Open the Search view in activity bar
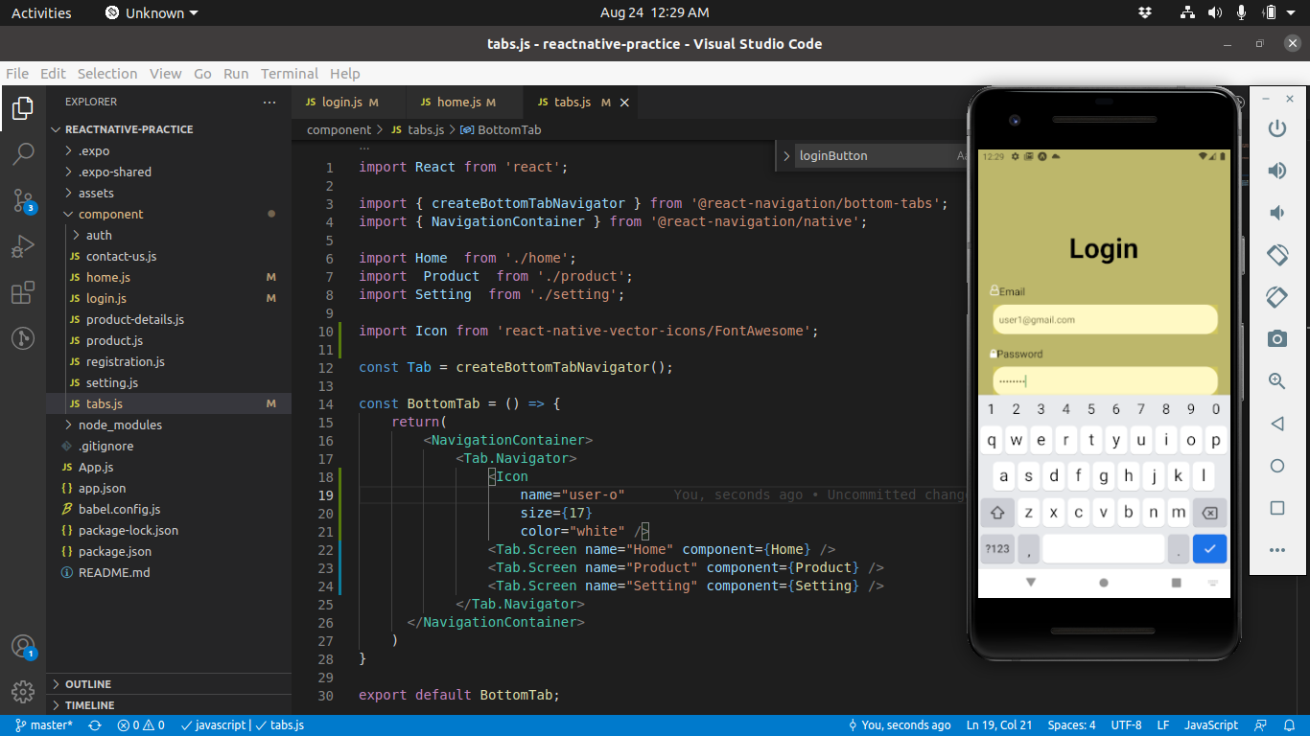The image size is (1310, 736). click(x=23, y=153)
